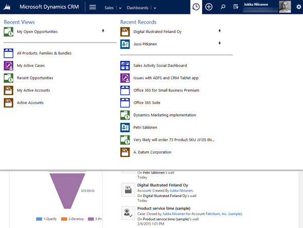Open Sales Activity Social Dashboard
Viewport: 303px width, 228px height.
coord(160,66)
